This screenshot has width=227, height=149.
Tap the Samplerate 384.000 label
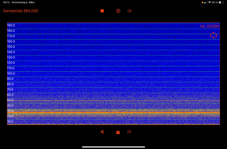click(x=20, y=11)
